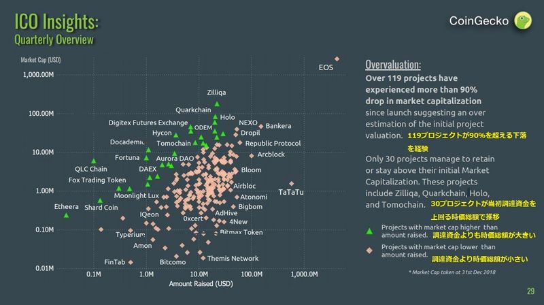Click the Quarterly Overview subtitle
The height and width of the screenshot is (305, 544).
click(x=54, y=39)
